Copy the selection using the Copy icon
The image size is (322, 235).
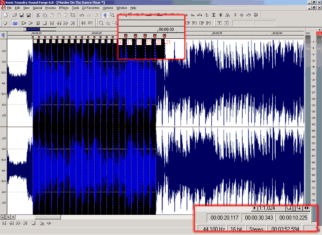(x=45, y=15)
